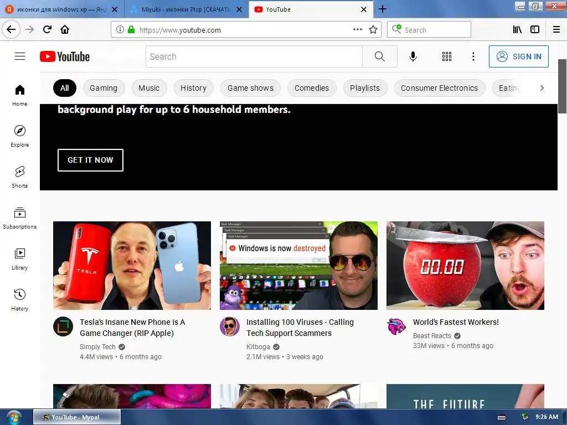Open Explore in YouTube sidebar
The width and height of the screenshot is (567, 425).
click(x=20, y=136)
